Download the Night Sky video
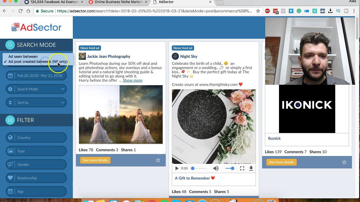 click(x=251, y=168)
